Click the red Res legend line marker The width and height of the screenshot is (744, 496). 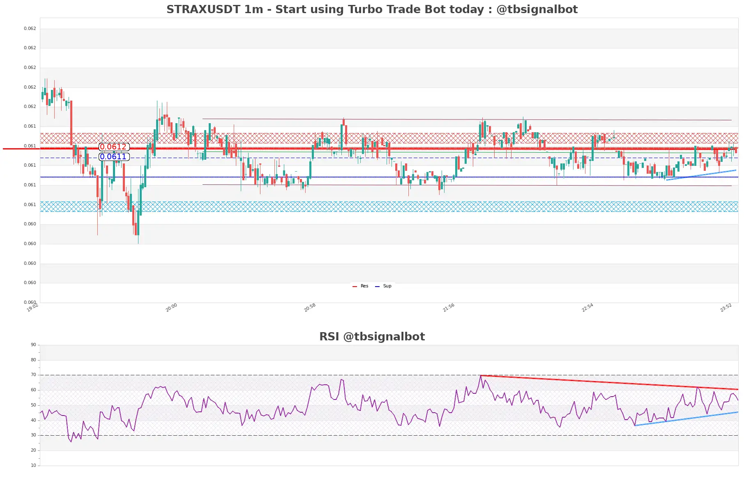pyautogui.click(x=355, y=286)
